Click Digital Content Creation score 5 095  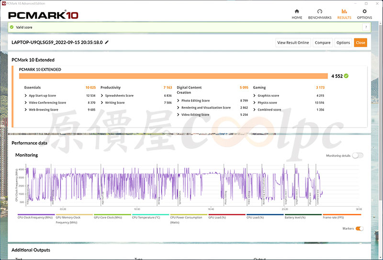click(x=244, y=88)
